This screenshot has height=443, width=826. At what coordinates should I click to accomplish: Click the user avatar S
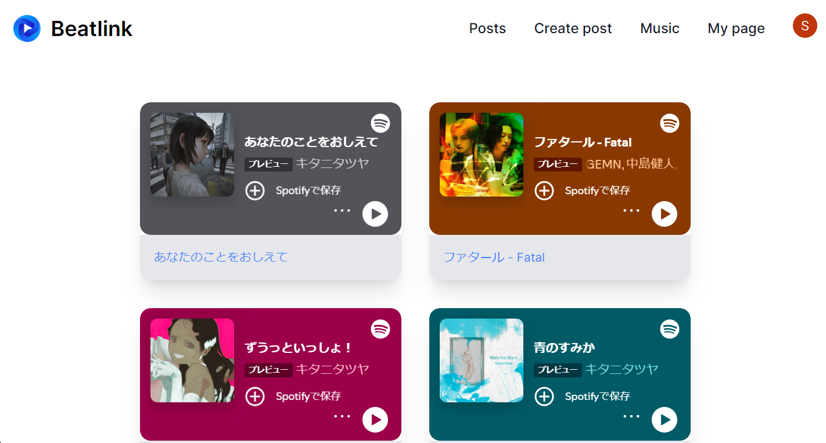(x=805, y=26)
